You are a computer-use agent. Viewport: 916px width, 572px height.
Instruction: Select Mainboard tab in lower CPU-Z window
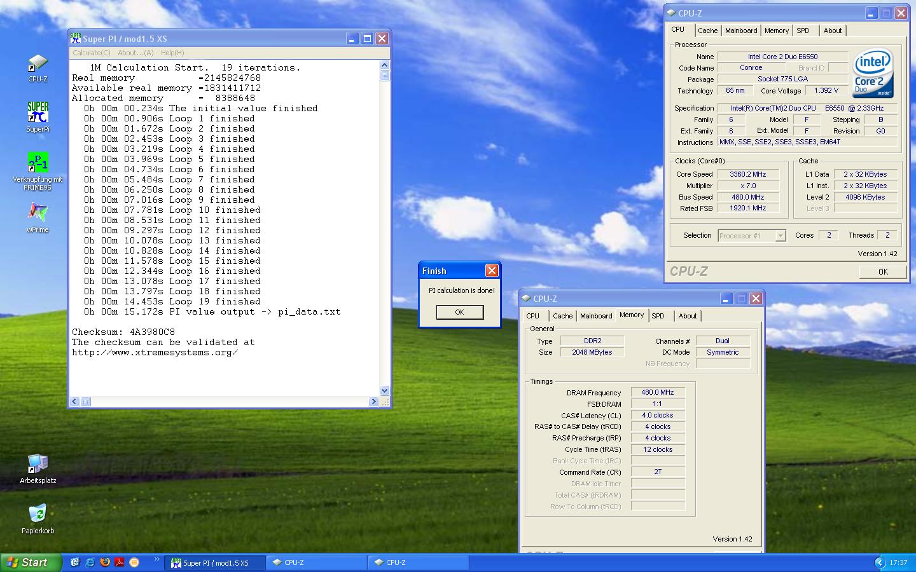(596, 316)
